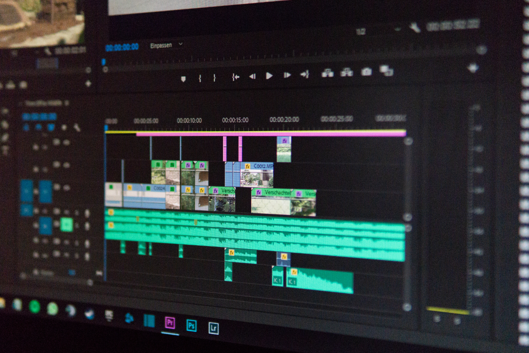Toggle linked selection in timeline header
The width and height of the screenshot is (529, 353).
pyautogui.click(x=51, y=127)
